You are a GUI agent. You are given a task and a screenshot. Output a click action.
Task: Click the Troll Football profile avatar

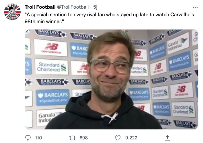click(12, 12)
